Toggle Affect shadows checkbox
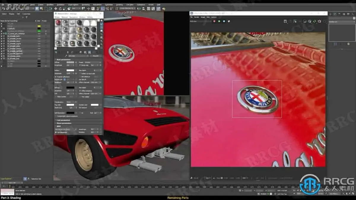The height and width of the screenshot is (200, 356). (80, 91)
